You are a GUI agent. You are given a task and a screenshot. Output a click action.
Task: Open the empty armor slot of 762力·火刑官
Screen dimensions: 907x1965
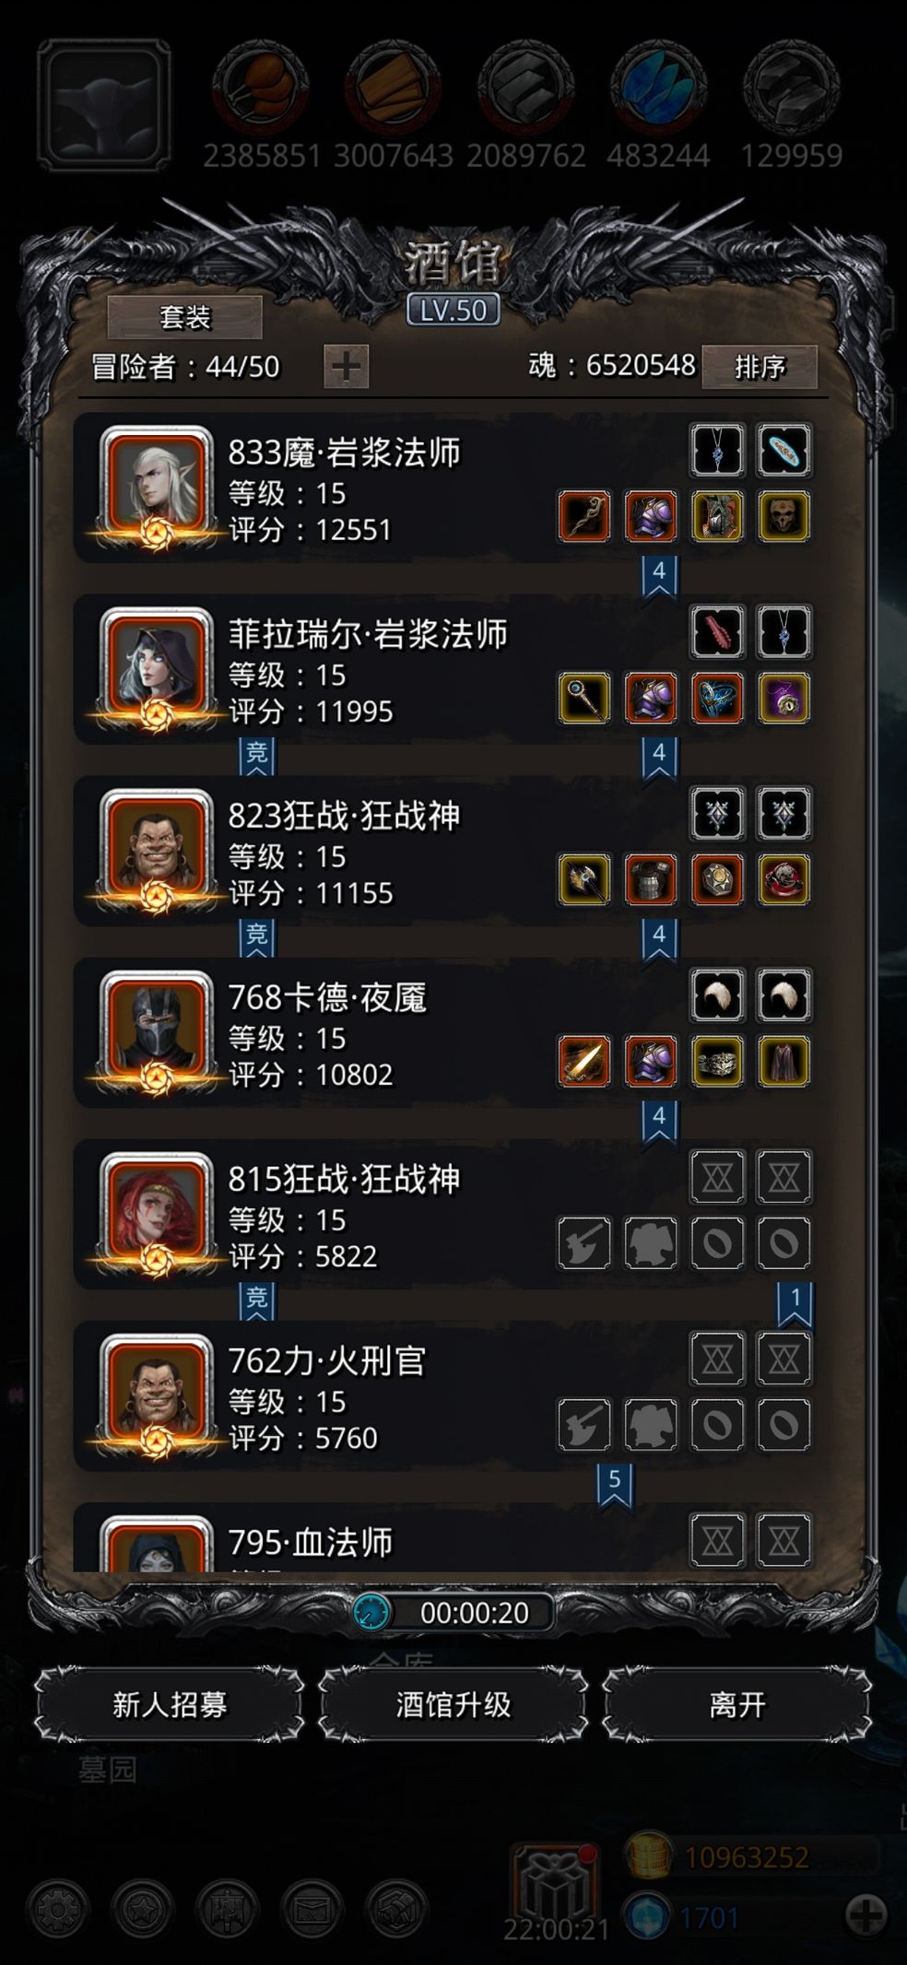coord(651,1424)
